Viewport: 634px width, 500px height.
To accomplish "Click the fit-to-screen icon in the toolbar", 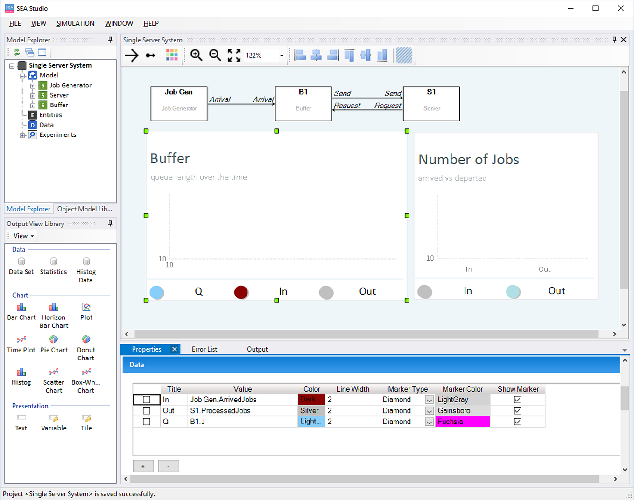I will tap(233, 55).
